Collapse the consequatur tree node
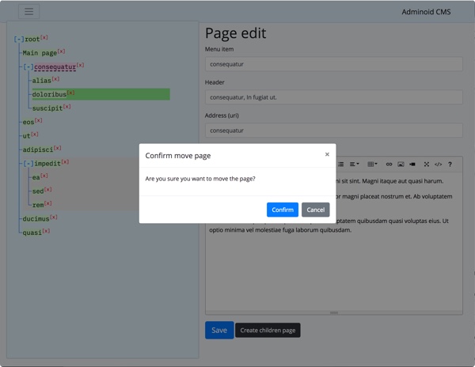The width and height of the screenshot is (475, 367). [x=28, y=67]
